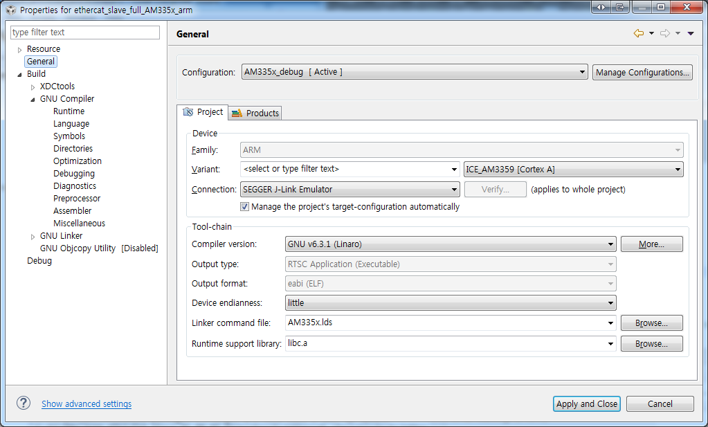The image size is (708, 427).
Task: Browse for the linker command file
Action: point(651,322)
